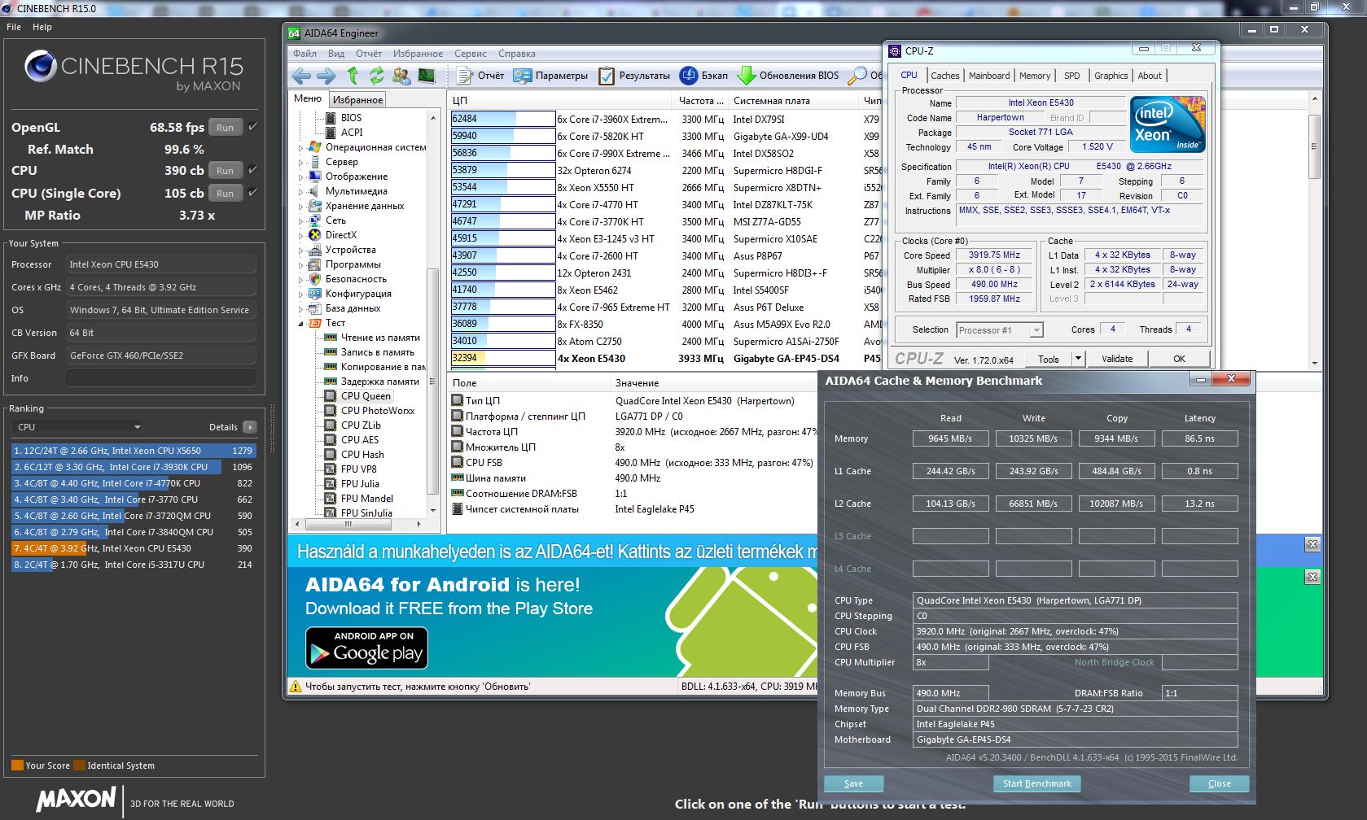
Task: Open the Сервис menu in AIDA64
Action: 471,54
